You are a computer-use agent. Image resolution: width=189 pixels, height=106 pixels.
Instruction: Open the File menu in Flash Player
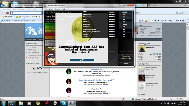pos(46,9)
